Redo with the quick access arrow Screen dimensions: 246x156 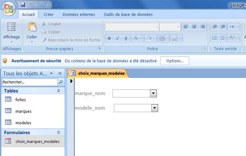(x=42, y=5)
